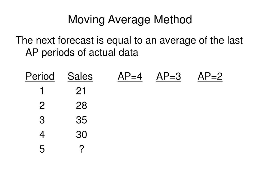
Task: Select sales value 28 in second row
Action: click(x=82, y=105)
